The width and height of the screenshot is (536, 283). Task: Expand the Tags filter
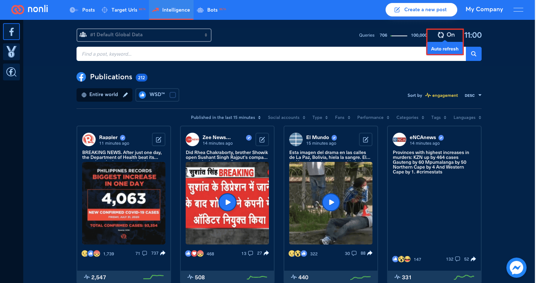click(x=439, y=117)
